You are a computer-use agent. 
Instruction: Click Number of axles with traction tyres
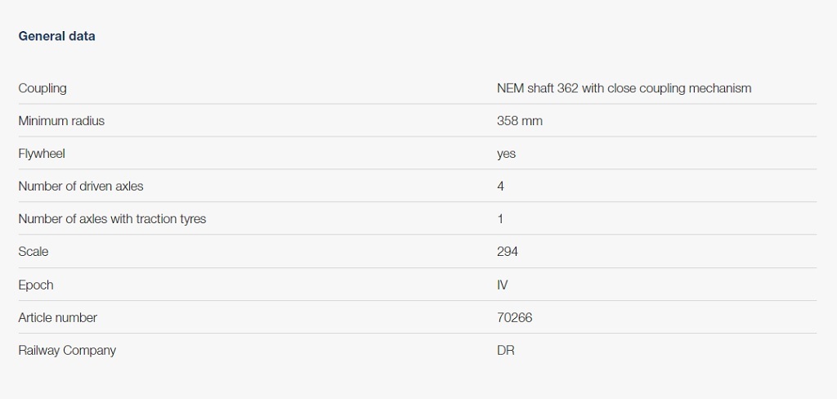click(x=112, y=219)
